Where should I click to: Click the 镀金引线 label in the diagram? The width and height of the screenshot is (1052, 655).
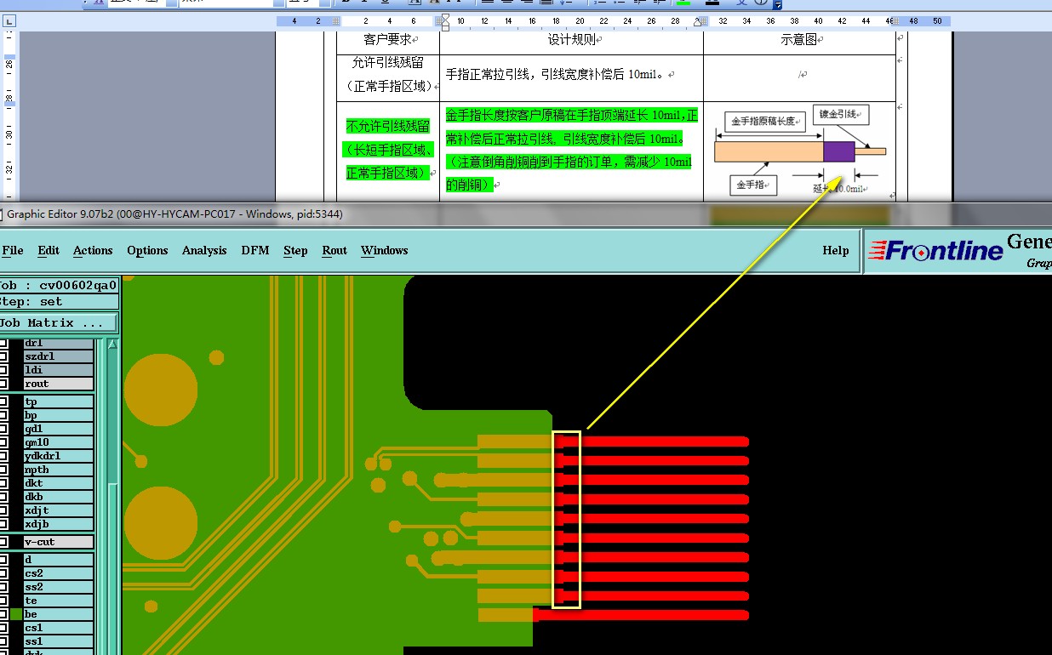(x=840, y=115)
